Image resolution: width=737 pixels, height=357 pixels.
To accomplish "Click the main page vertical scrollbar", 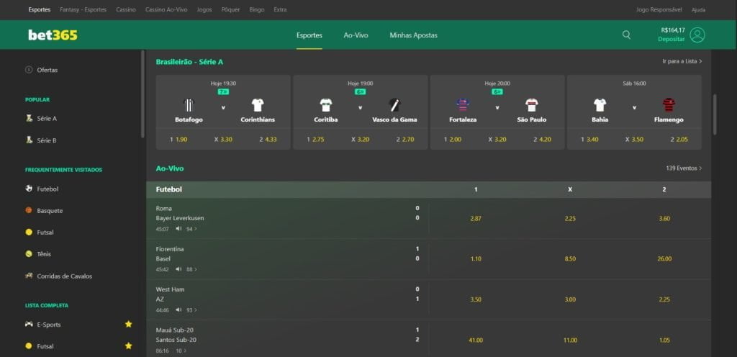I will pyautogui.click(x=715, y=114).
